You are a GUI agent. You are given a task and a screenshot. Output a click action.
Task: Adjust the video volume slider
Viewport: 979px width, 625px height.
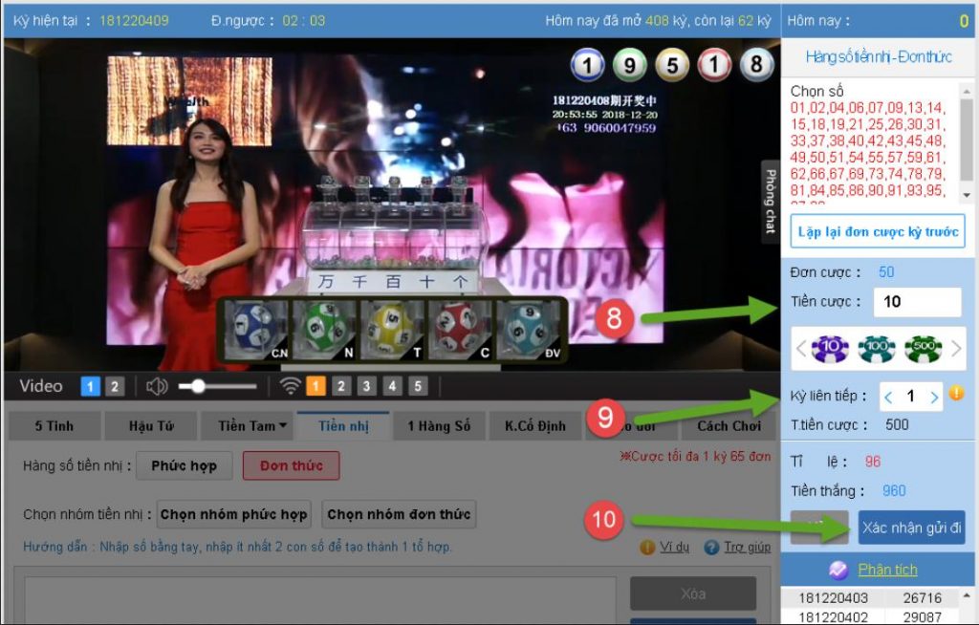point(198,386)
